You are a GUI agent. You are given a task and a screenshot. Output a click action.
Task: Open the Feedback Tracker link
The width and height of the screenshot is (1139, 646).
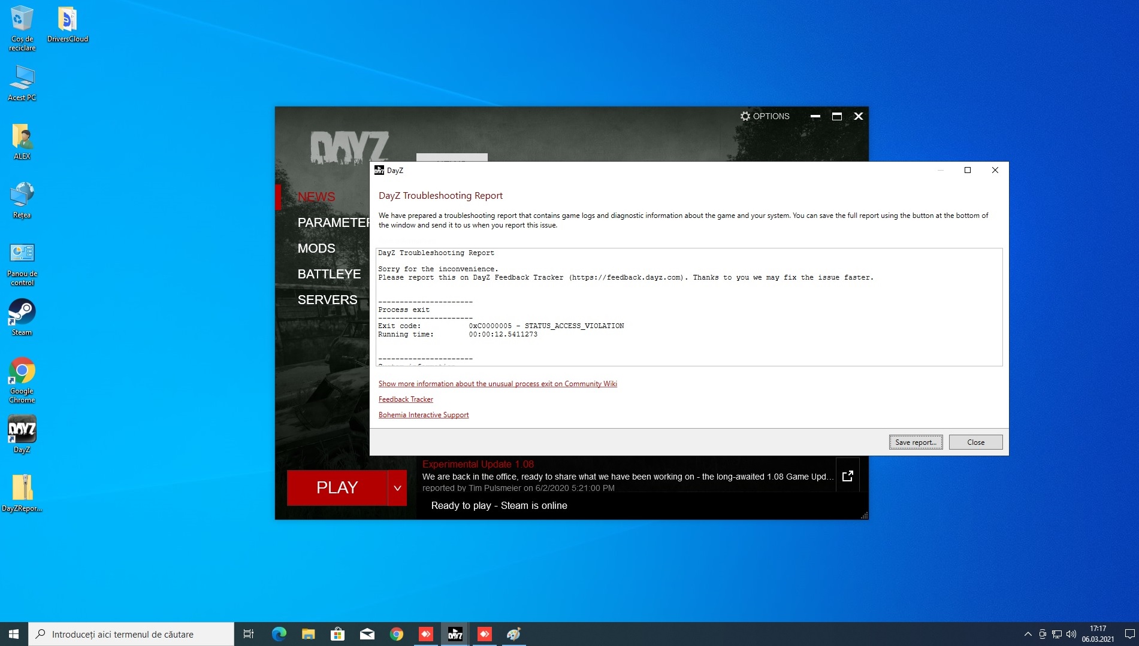[x=406, y=399]
